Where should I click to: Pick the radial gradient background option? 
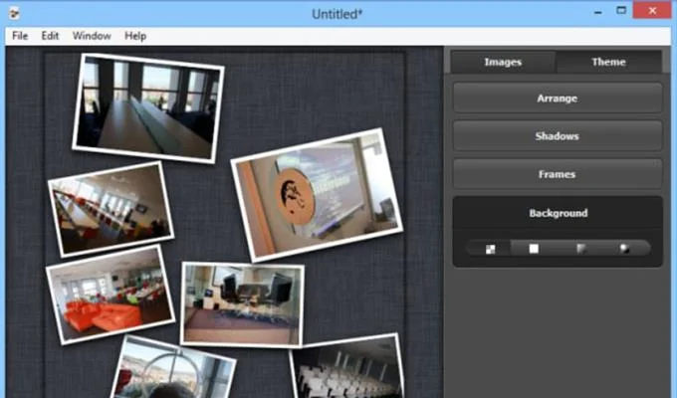point(624,249)
